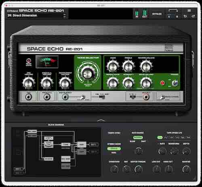This screenshot has height=187, width=202.
Task: Redo the last change
Action: [x=193, y=16]
